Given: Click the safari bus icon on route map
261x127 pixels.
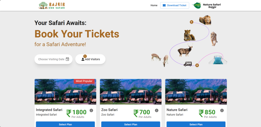Looking at the screenshot, I should click(188, 64).
